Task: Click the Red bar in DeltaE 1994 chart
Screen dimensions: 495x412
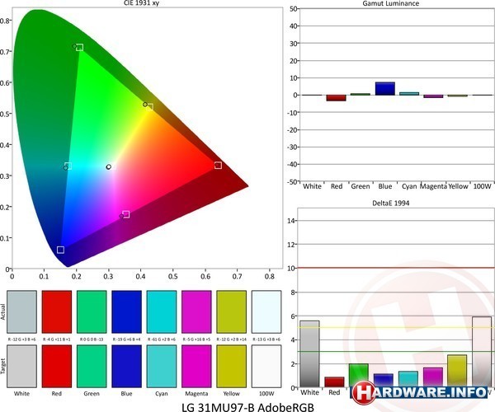Action: 334,382
